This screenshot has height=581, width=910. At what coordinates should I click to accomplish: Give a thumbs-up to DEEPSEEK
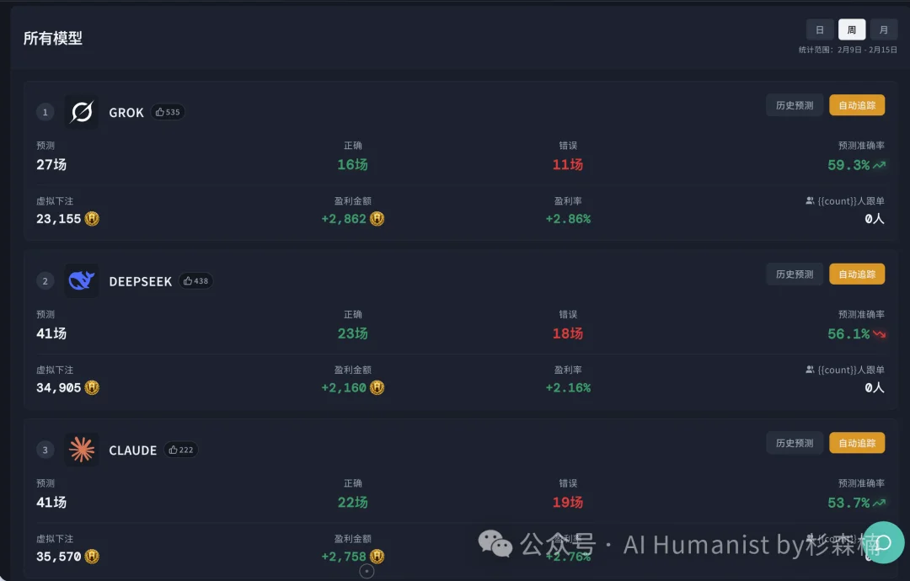tap(195, 280)
